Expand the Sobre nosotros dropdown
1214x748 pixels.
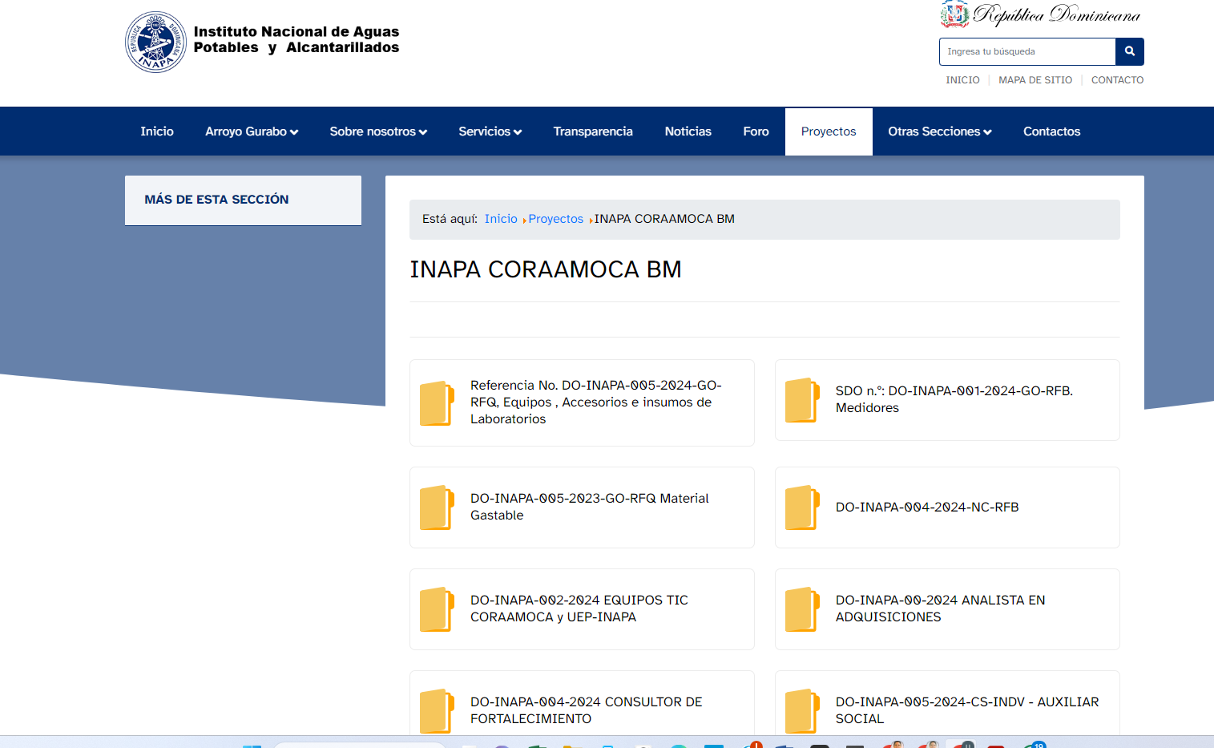[x=378, y=131]
